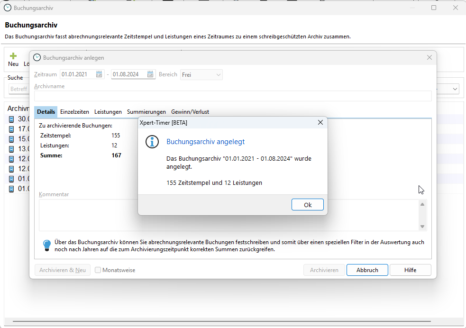Click the lightbulb hint icon
Viewport: 466px width, 328px height.
47,246
